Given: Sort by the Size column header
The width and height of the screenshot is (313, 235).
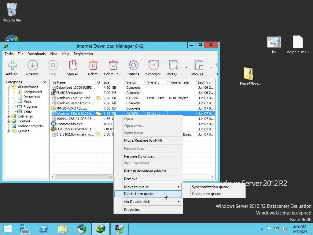Looking at the screenshot, I should click(113, 82).
